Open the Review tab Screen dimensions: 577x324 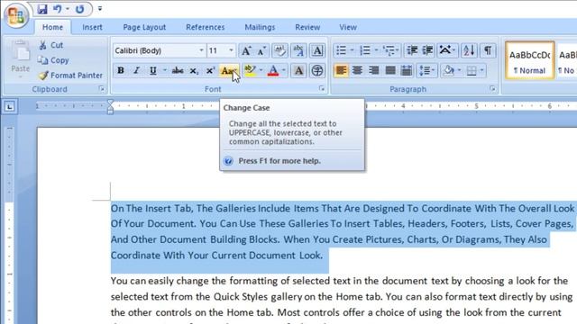(x=307, y=27)
